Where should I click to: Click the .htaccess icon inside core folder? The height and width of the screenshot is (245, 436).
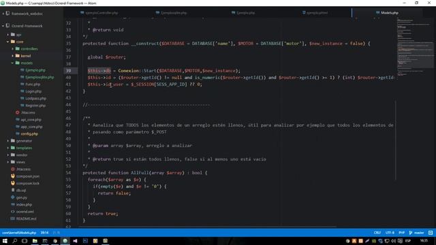18,112
